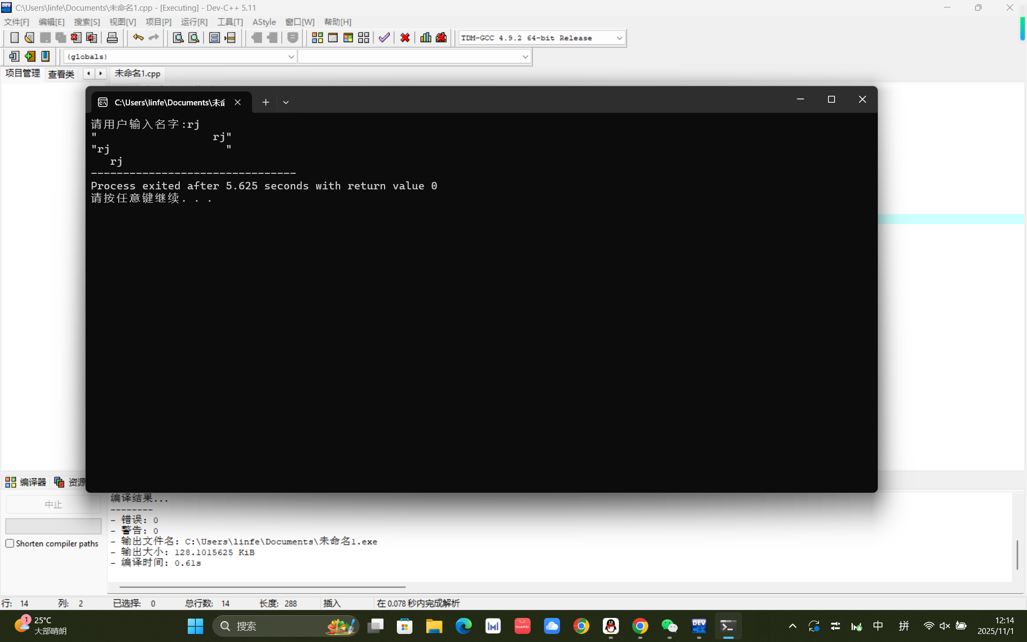1027x642 pixels.
Task: Toggle Shorten compiler paths checkbox
Action: [x=10, y=544]
